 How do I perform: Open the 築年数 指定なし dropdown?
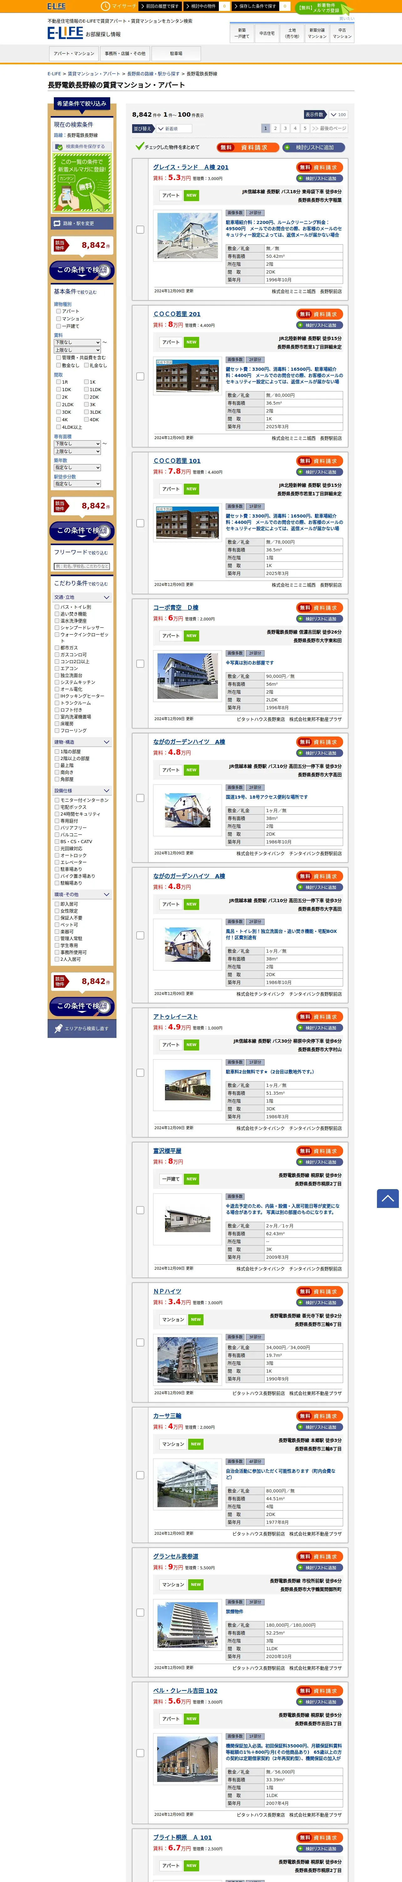click(x=77, y=468)
